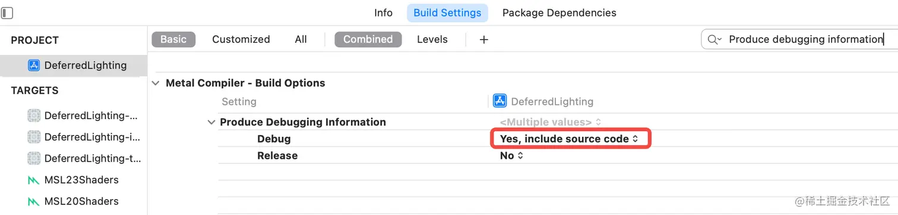The image size is (898, 215).
Task: Click the first DeferredLighting target app icon
Action: tap(33, 115)
